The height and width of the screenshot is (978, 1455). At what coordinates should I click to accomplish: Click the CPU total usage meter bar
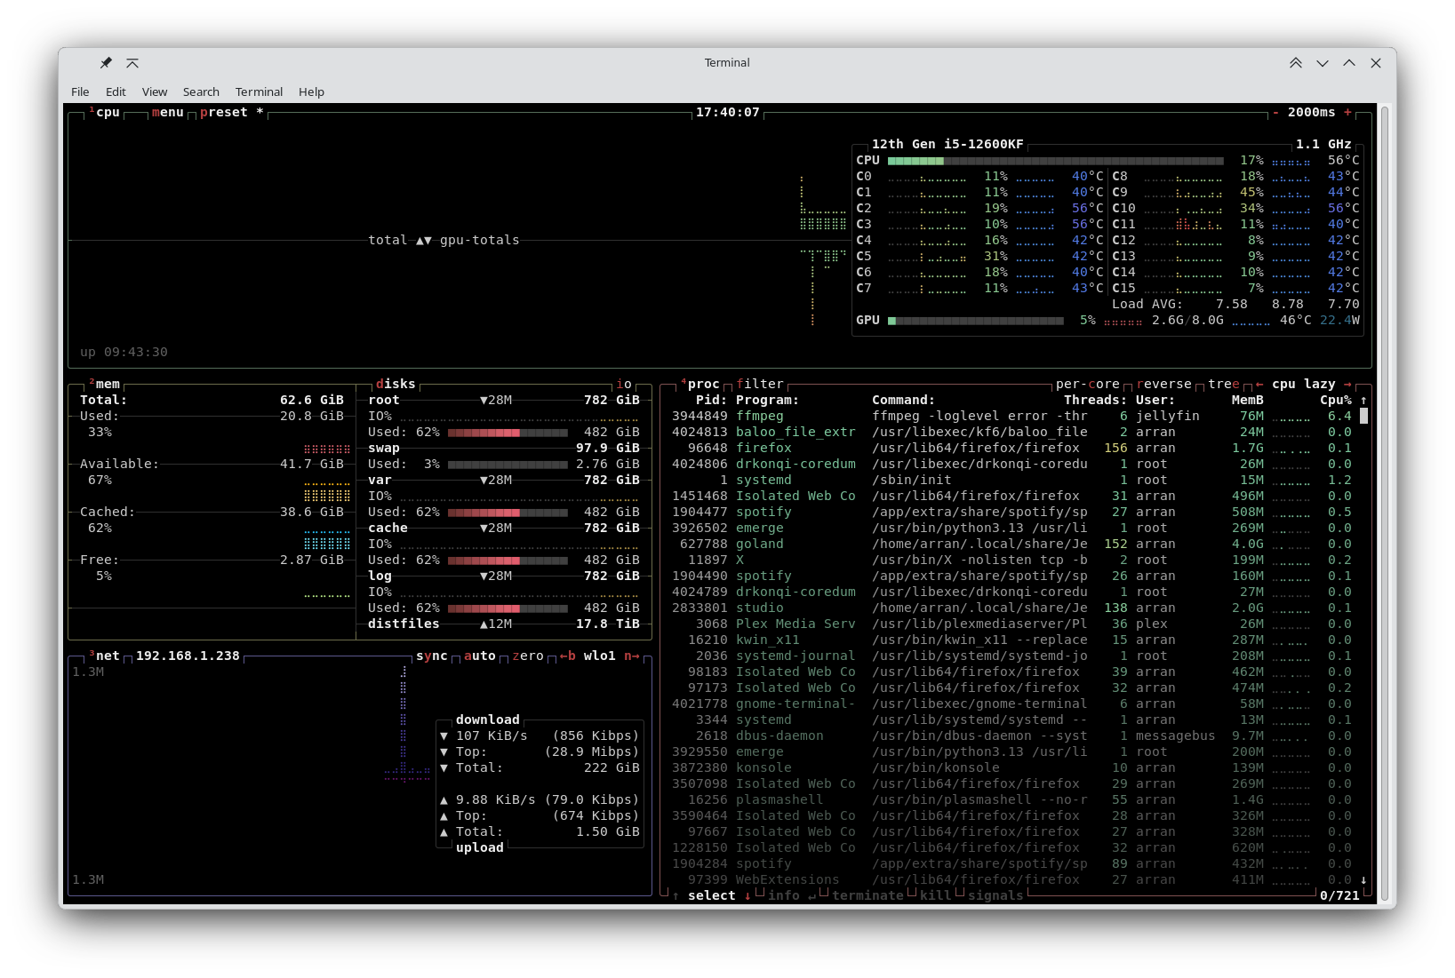point(1056,161)
